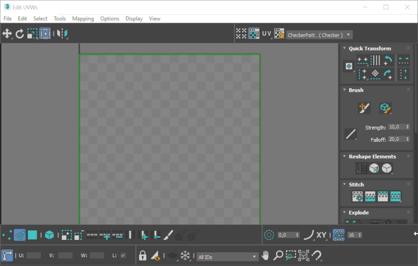Select the Move tool in top toolbar
Image resolution: width=418 pixels, height=266 pixels.
7,34
